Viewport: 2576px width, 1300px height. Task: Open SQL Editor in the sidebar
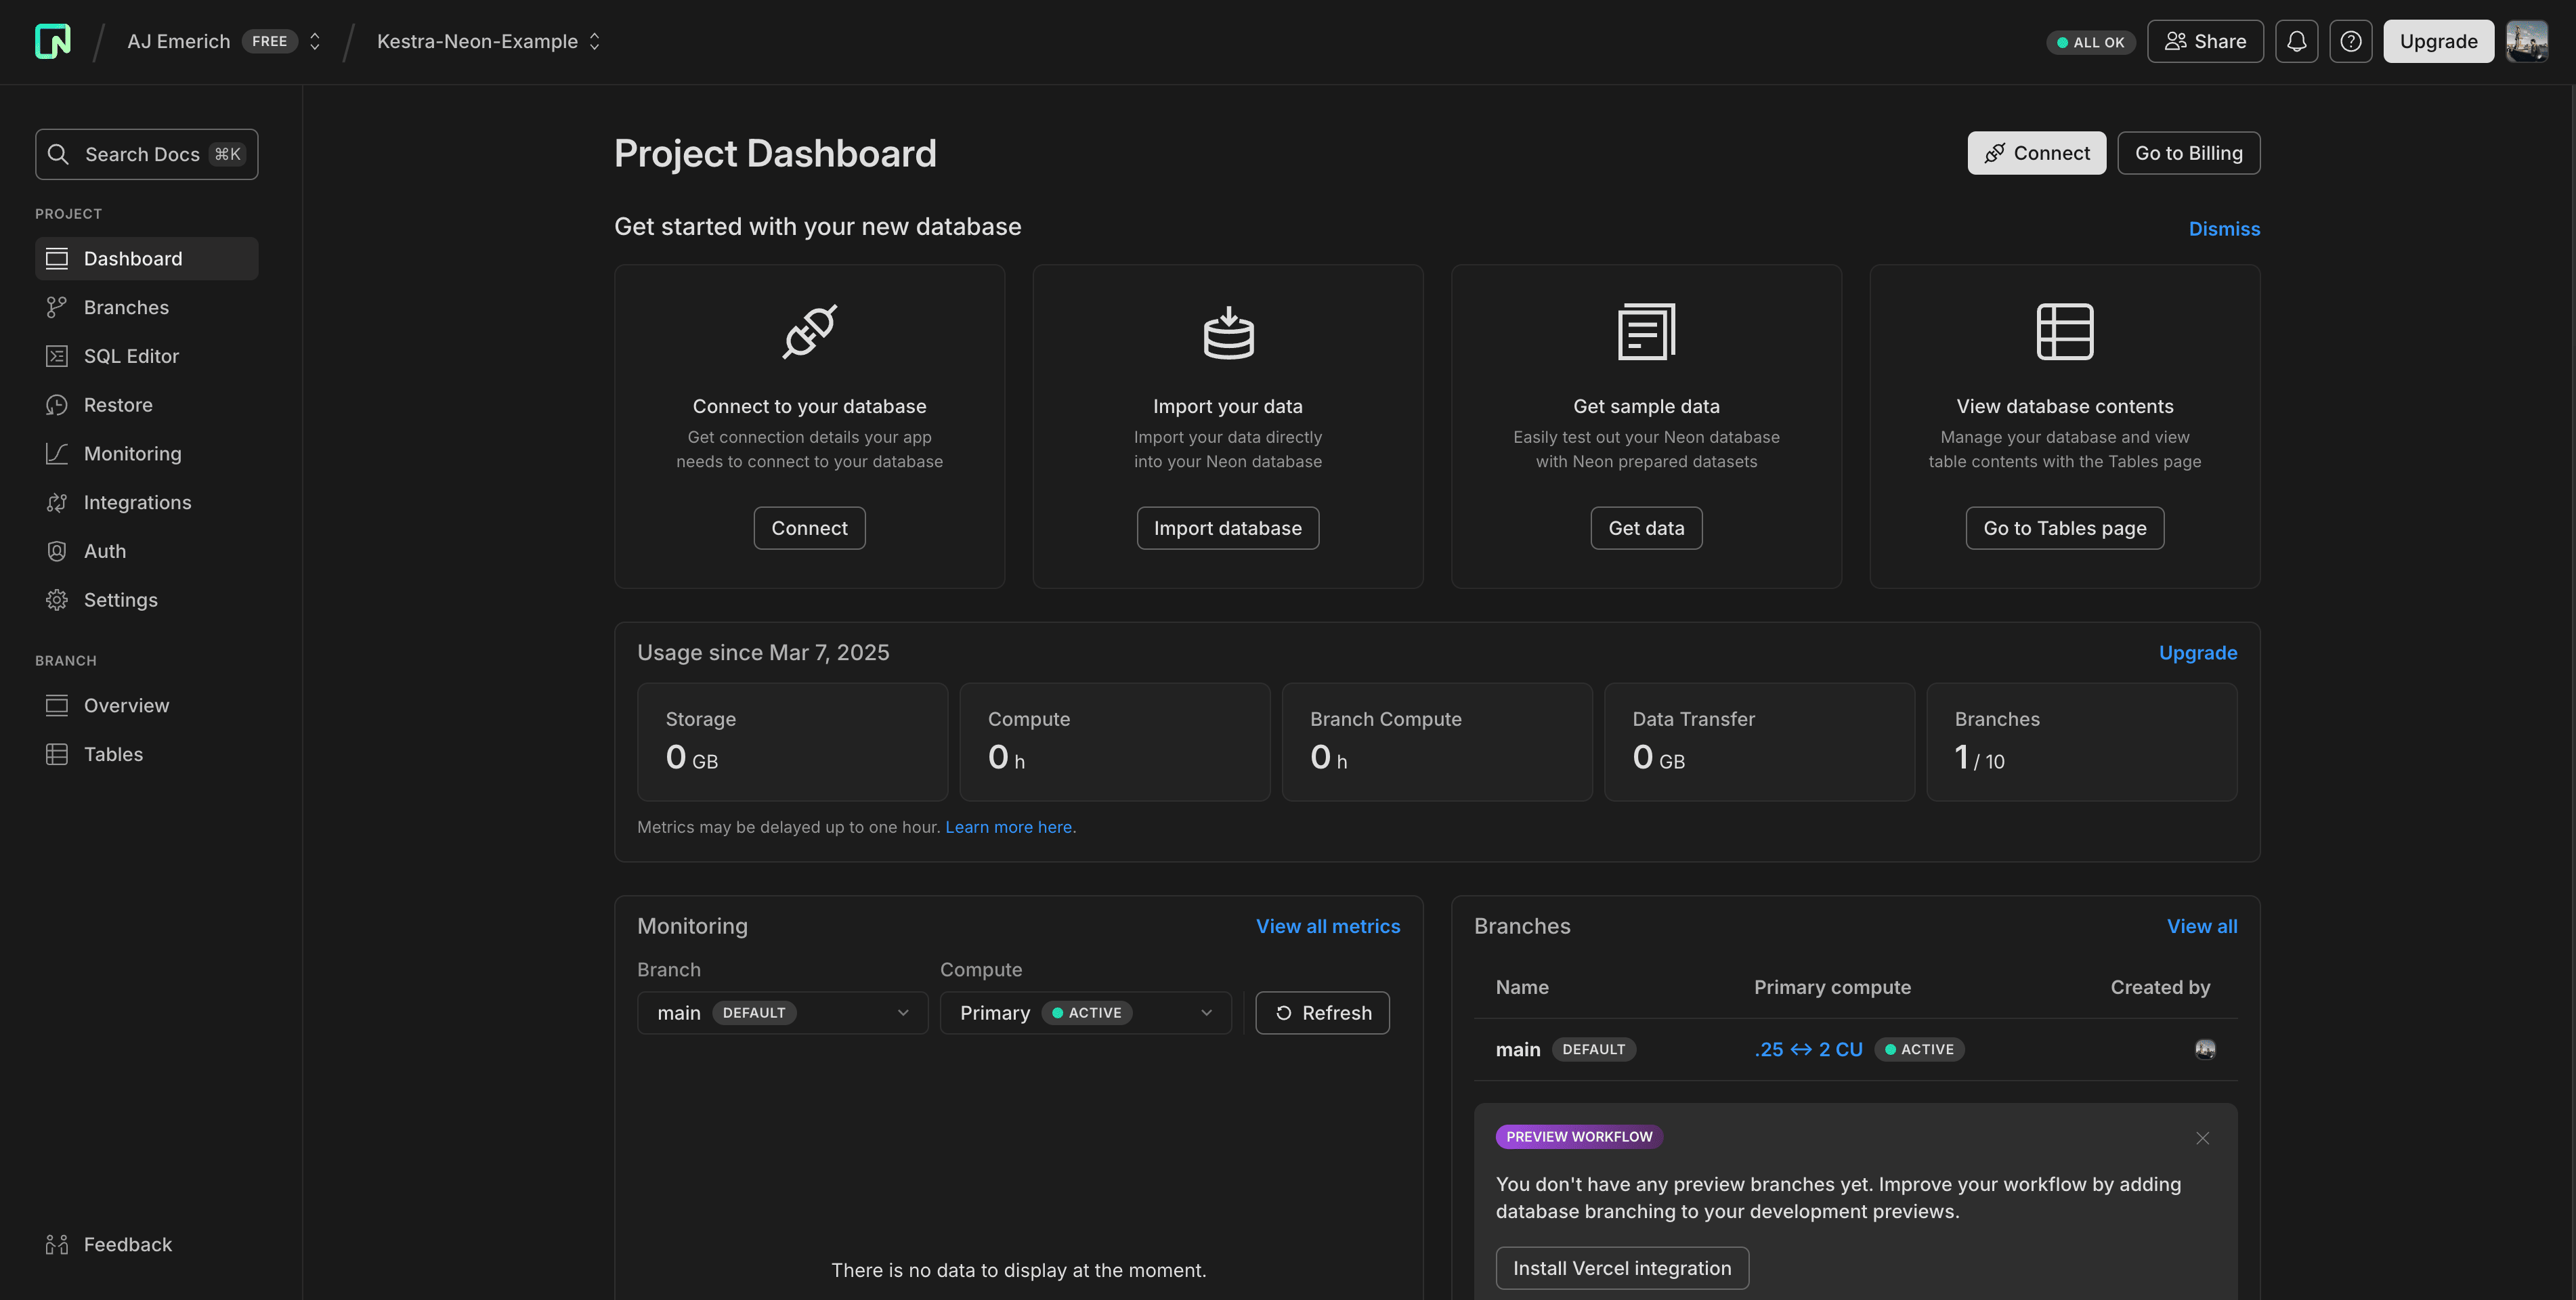pos(131,356)
